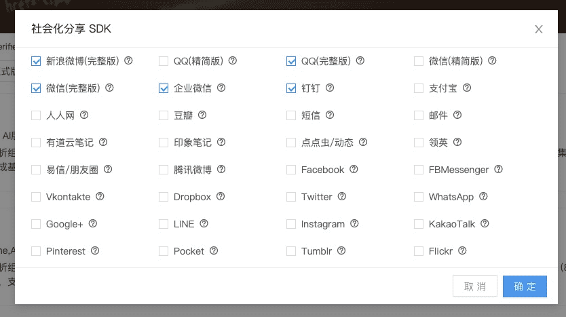Image resolution: width=566 pixels, height=317 pixels.
Task: Open help icon for Dropbox
Action: tap(221, 196)
